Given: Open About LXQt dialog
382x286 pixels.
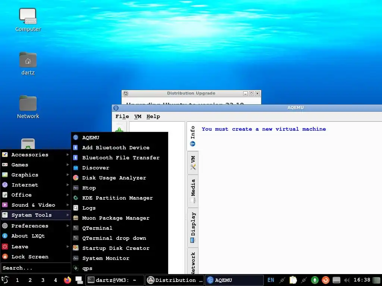Looking at the screenshot, I should pos(35,236).
